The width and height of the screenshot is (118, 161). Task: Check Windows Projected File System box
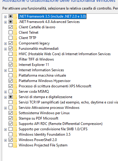[x=10, y=145]
